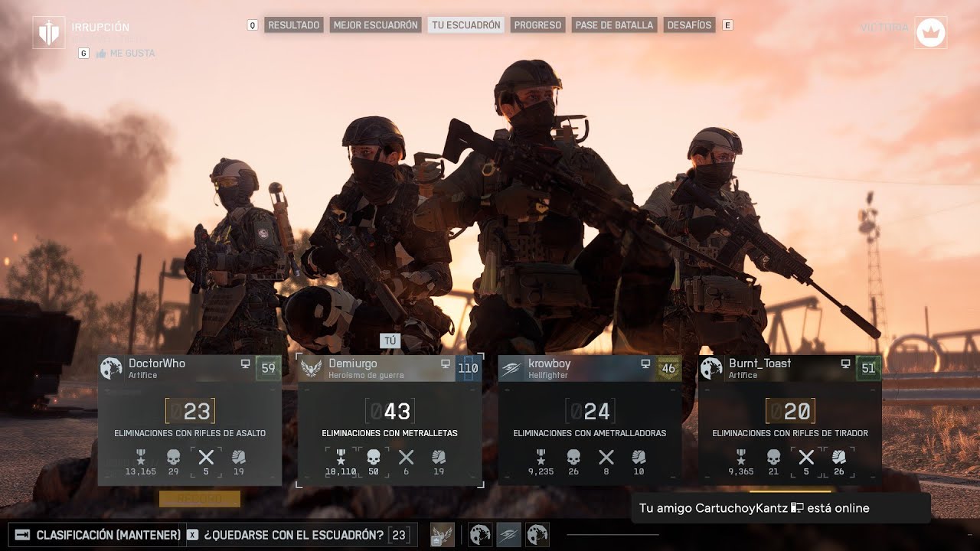Viewport: 980px width, 551px height.
Task: Click krowboy's rank 46 badge
Action: 668,368
